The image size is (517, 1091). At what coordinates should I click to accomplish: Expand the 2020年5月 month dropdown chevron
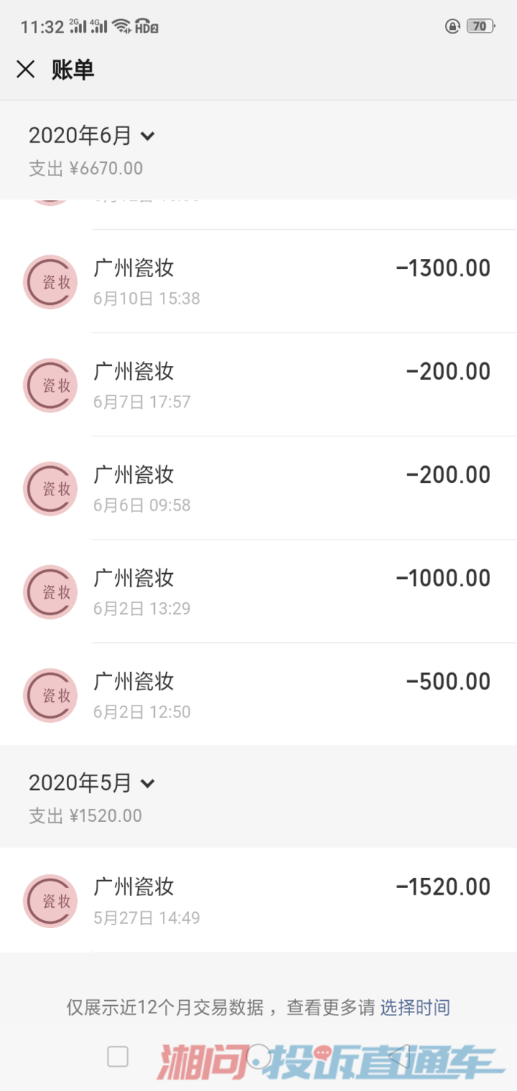[x=148, y=783]
